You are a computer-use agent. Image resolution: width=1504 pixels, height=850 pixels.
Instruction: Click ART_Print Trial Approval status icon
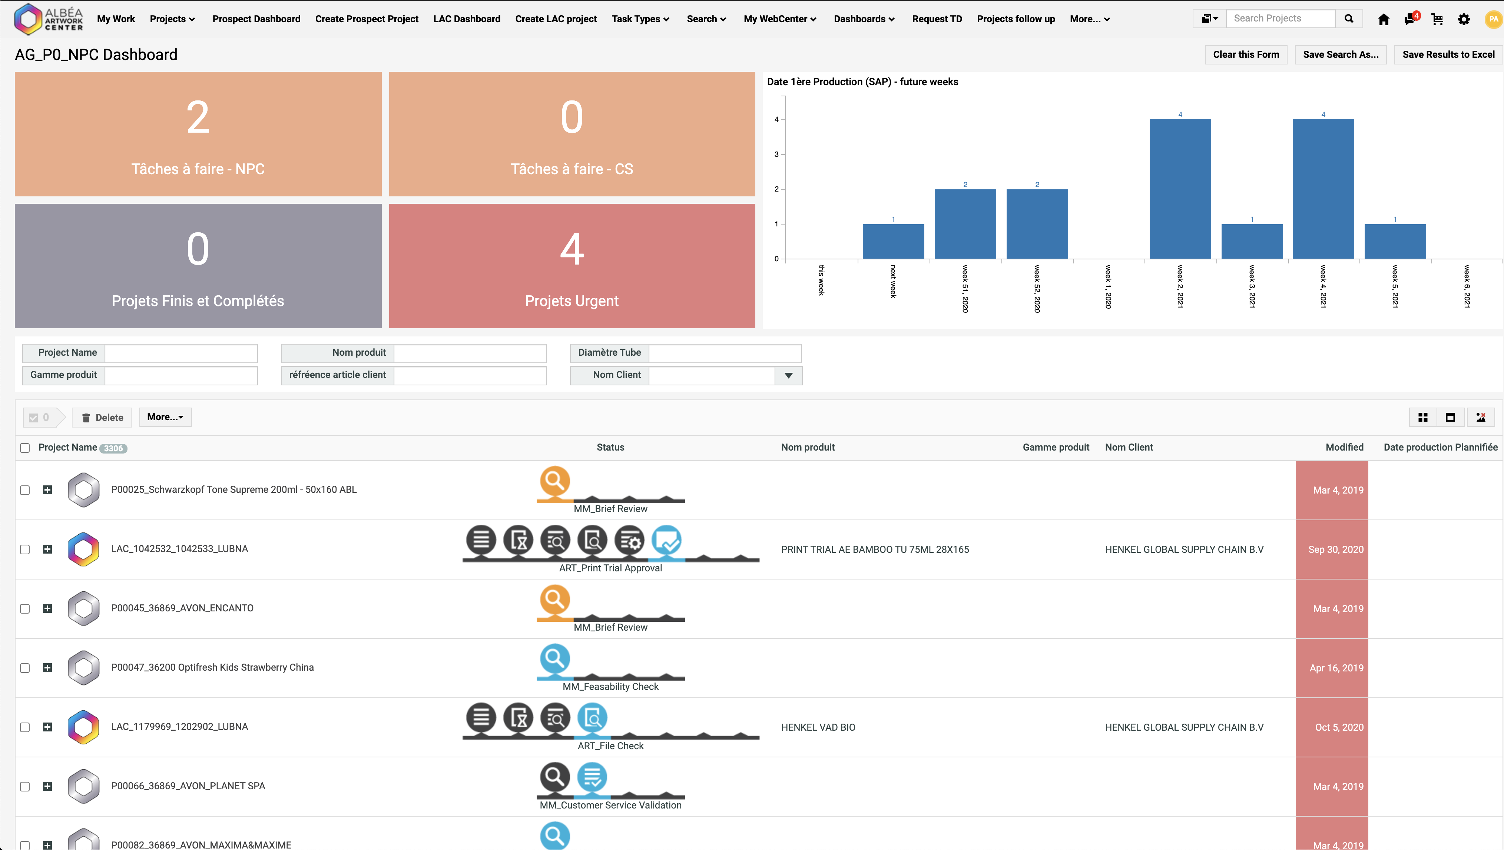[x=666, y=541]
